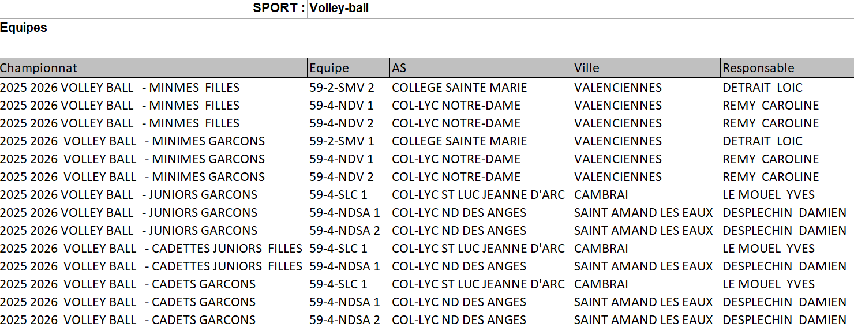The image size is (854, 331).
Task: Select the Ville column header
Action: click(x=587, y=68)
